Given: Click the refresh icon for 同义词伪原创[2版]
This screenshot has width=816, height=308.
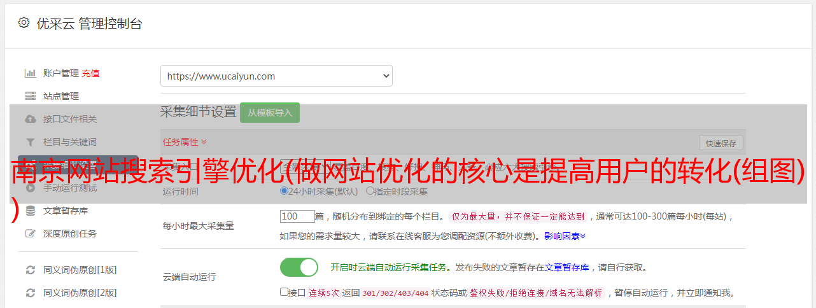Looking at the screenshot, I should (x=30, y=293).
